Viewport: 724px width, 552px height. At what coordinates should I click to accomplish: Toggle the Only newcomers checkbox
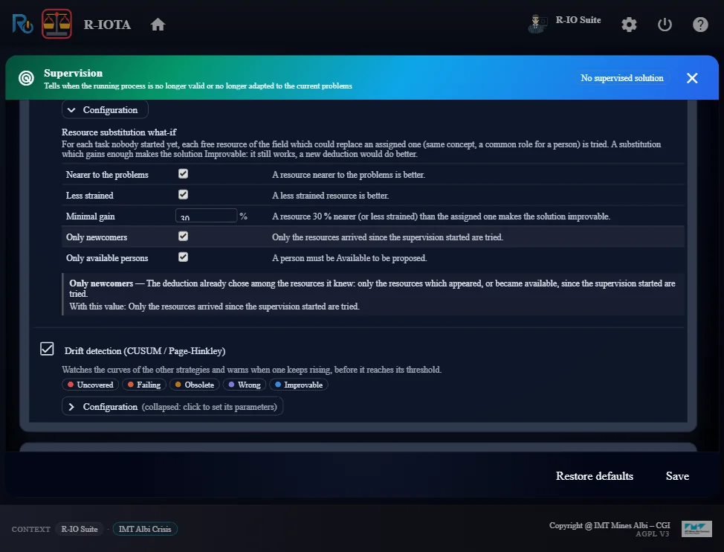[184, 236]
